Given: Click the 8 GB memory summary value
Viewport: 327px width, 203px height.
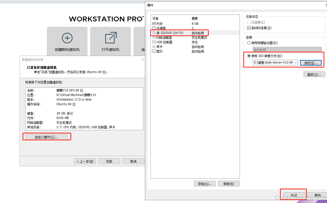Looking at the screenshot, I should click(x=195, y=24).
